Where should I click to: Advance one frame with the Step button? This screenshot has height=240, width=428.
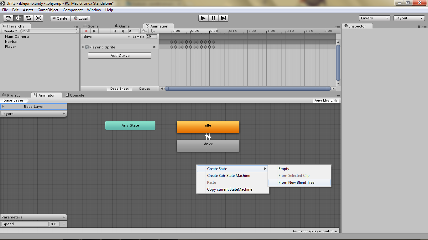coord(223,18)
